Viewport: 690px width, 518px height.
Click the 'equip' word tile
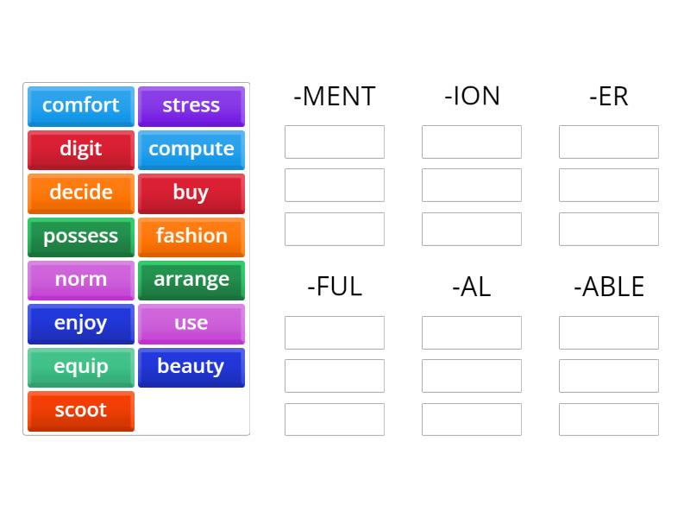(x=80, y=367)
